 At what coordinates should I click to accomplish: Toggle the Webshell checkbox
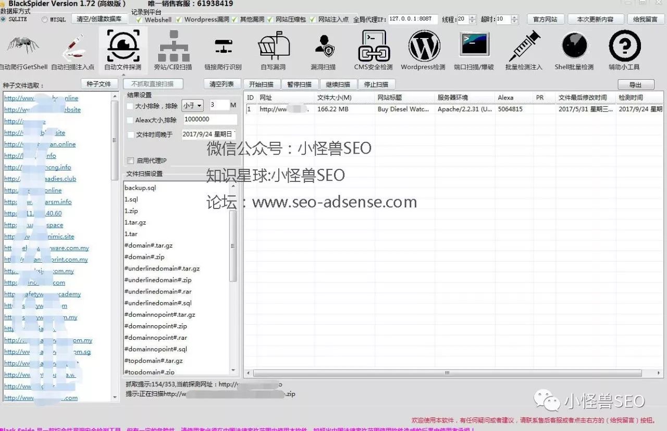(139, 20)
